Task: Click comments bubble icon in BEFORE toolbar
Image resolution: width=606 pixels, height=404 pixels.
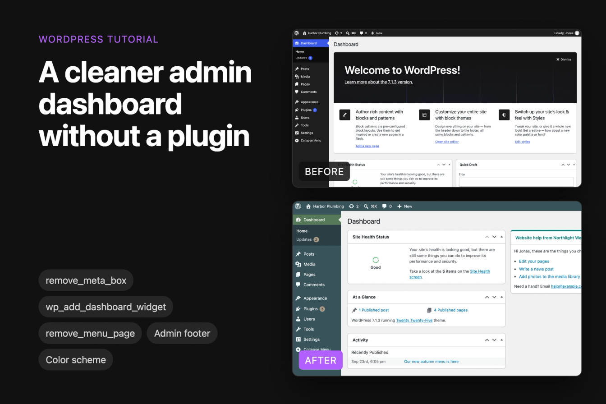Action: click(362, 33)
